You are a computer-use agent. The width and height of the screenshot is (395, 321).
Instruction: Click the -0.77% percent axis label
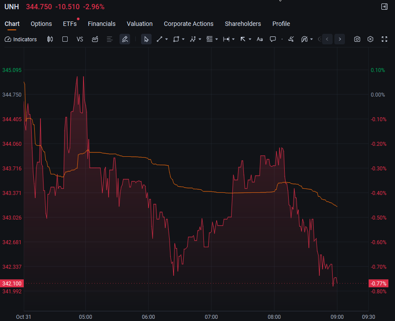378,284
